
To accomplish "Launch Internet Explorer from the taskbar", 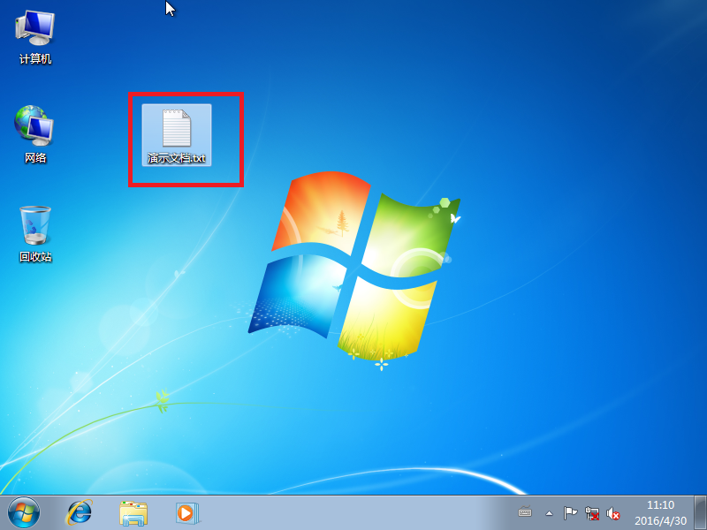I will tap(80, 512).
